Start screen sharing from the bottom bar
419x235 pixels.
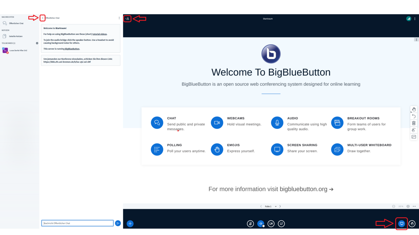pyautogui.click(x=281, y=223)
